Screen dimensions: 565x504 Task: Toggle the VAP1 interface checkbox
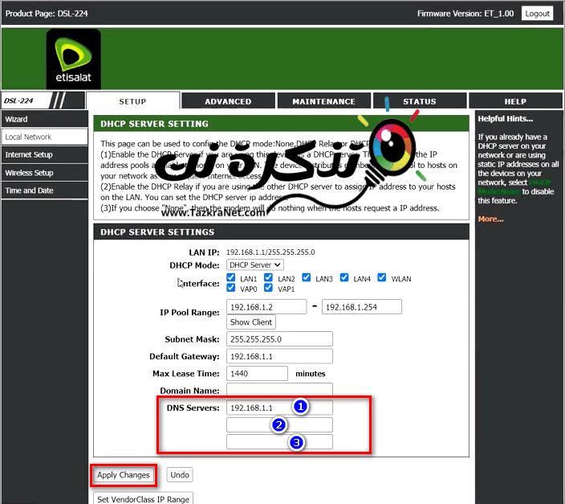268,288
